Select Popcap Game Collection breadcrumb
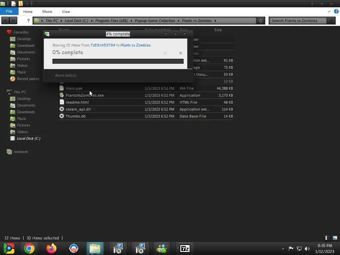 tap(155, 21)
